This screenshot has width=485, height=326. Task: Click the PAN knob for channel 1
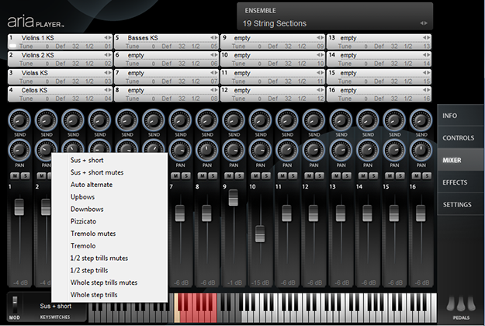click(x=19, y=151)
